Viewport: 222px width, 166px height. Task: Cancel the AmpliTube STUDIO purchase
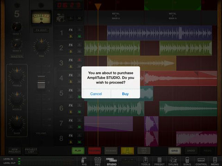tap(96, 94)
